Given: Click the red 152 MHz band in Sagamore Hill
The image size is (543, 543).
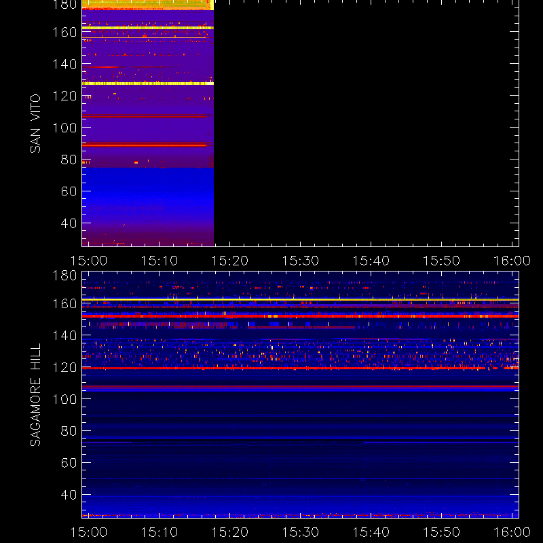Looking at the screenshot, I should point(300,316).
